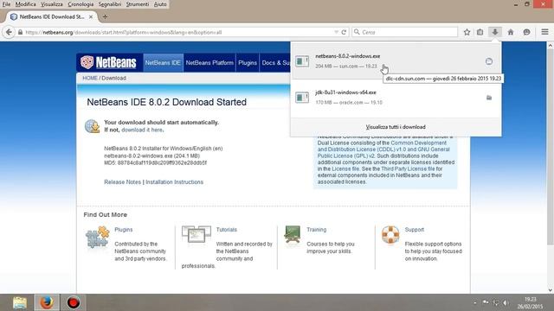Screen dimensions: 554x311
Task: Open the Aiuto menu
Action: click(x=160, y=4)
